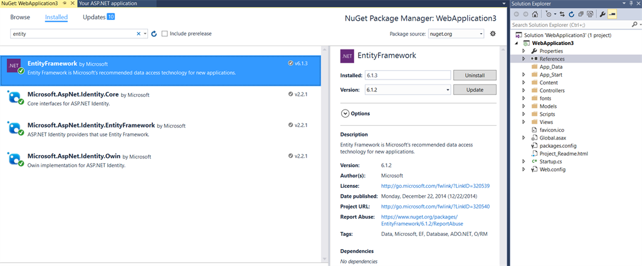Screen dimensions: 642x266
Task: Switch to the Browse tab
Action: pos(20,17)
